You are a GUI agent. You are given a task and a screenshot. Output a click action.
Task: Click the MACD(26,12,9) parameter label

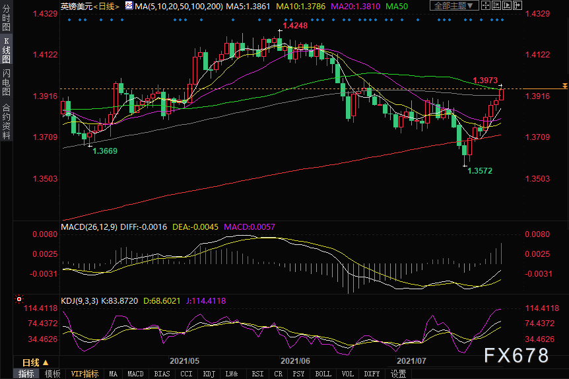pos(89,227)
